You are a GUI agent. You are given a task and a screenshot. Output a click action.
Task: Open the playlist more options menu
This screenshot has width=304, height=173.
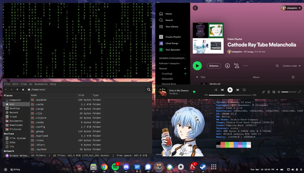click(245, 66)
